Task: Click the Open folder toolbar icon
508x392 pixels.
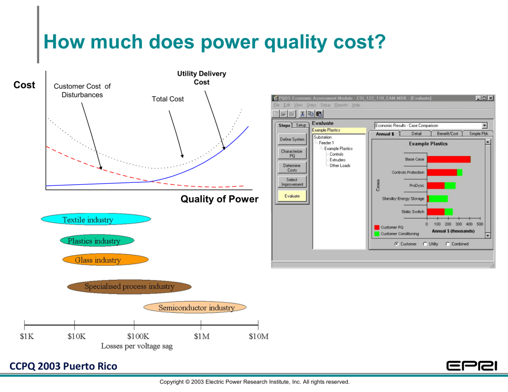Action: 283,113
